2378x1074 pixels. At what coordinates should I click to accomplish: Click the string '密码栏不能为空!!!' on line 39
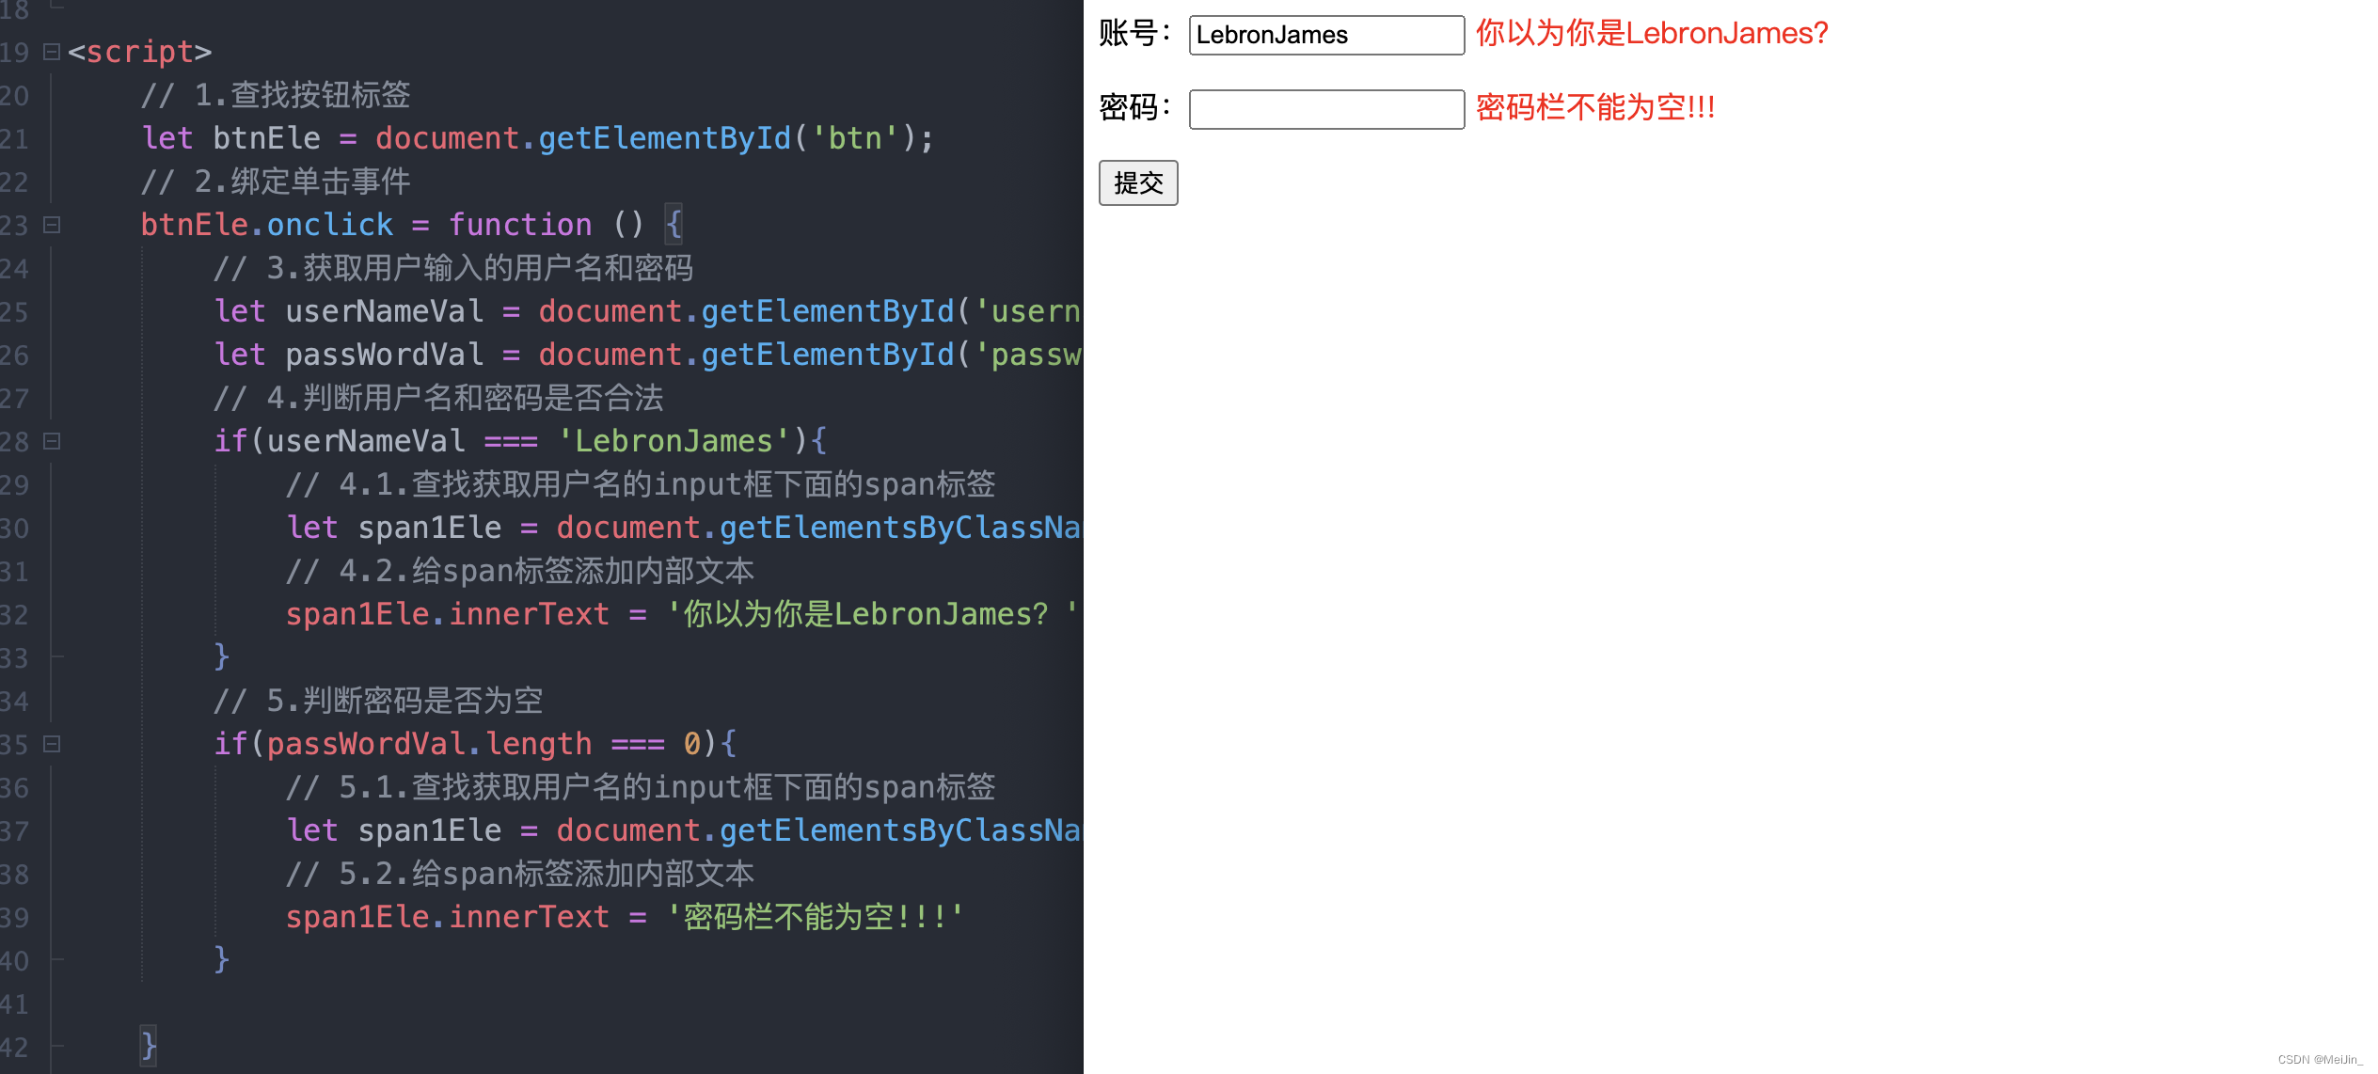click(x=816, y=917)
